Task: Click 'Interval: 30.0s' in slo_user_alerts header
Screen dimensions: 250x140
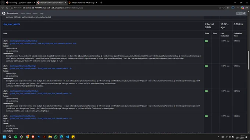Action: 210,26
